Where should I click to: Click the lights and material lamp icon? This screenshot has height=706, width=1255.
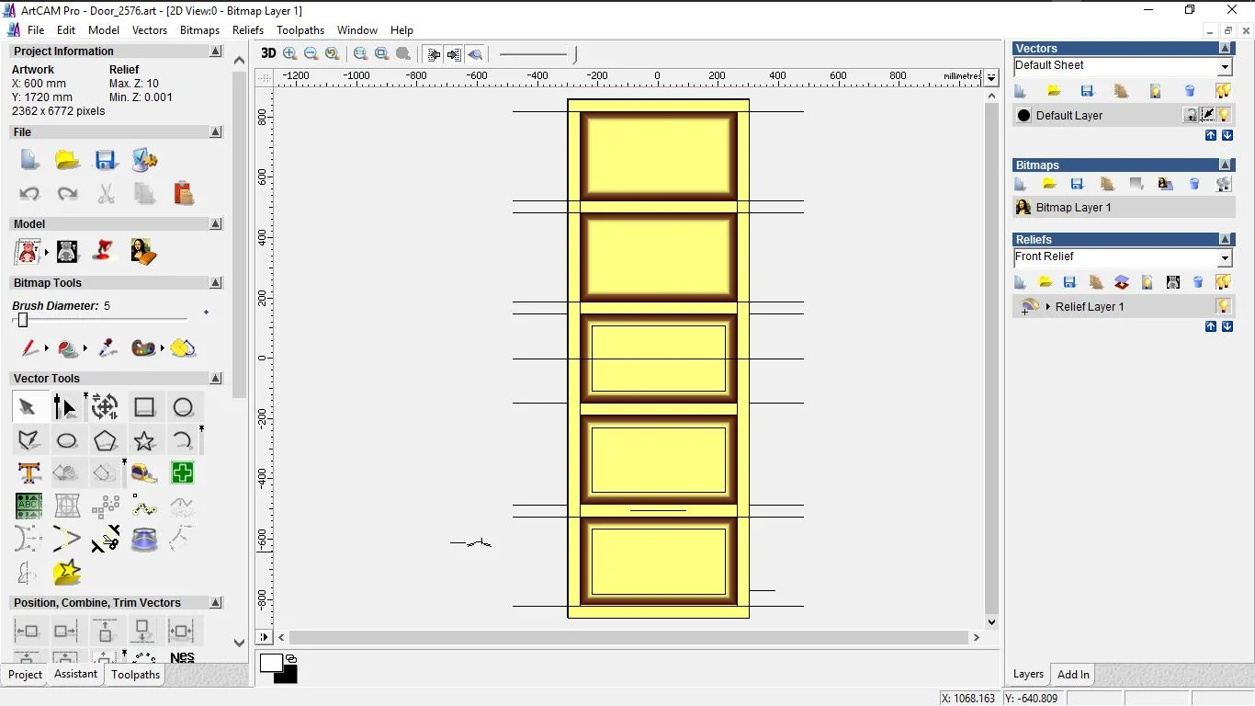click(105, 251)
